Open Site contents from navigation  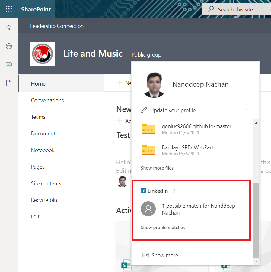(x=46, y=183)
